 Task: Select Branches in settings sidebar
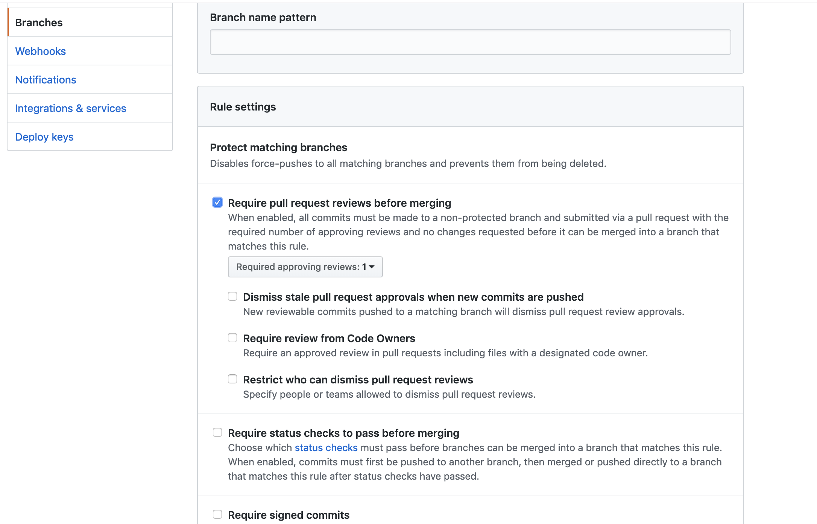pos(39,23)
